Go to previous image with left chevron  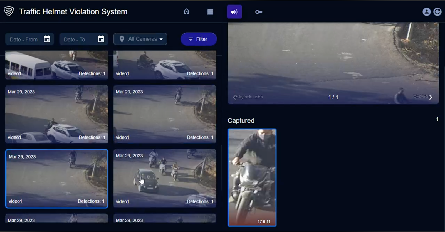(234, 97)
